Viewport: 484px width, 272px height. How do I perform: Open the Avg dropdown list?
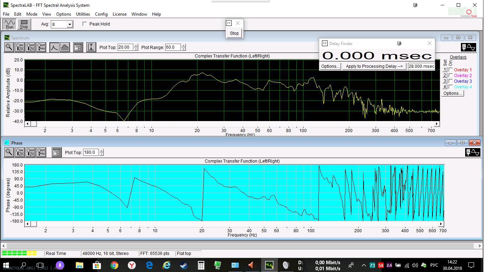click(70, 24)
